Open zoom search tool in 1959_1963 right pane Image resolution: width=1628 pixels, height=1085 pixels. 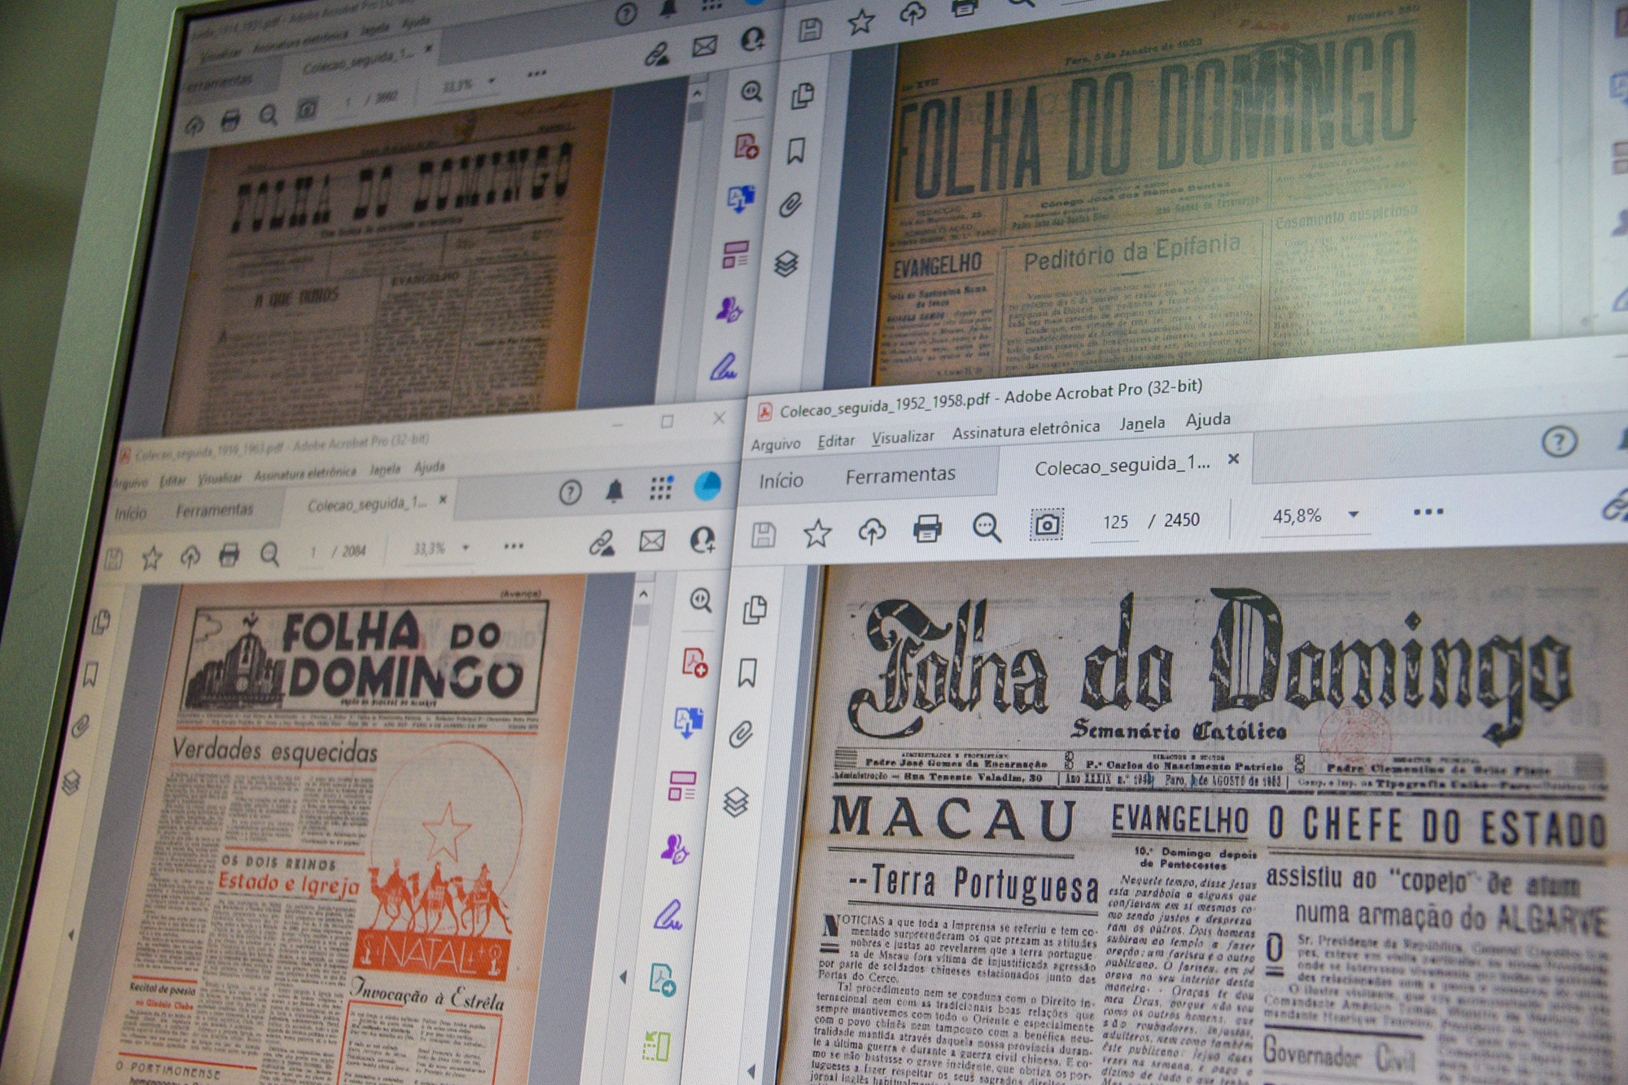click(701, 601)
